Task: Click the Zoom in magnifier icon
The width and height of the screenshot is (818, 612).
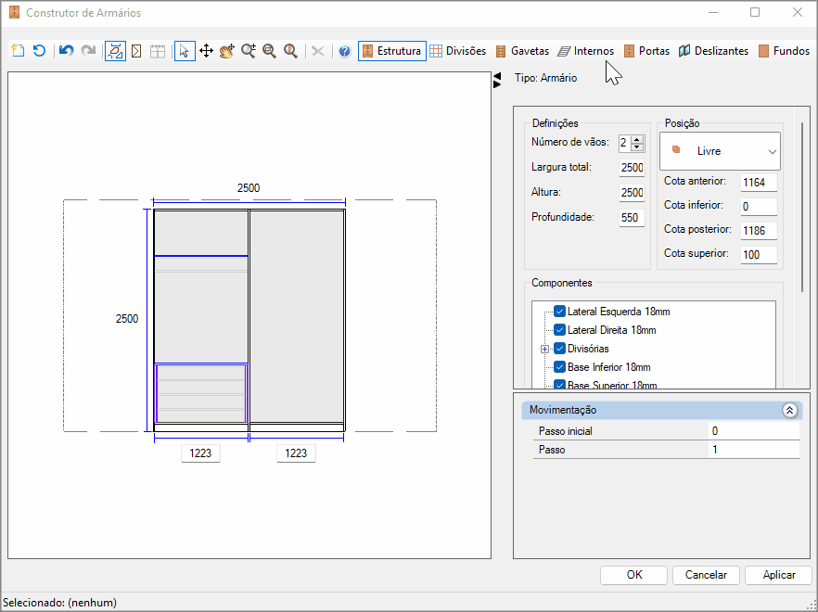Action: pyautogui.click(x=249, y=51)
